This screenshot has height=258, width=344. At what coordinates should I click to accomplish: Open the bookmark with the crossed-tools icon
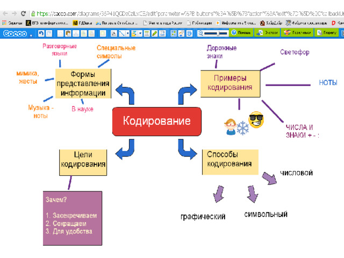tap(306, 23)
